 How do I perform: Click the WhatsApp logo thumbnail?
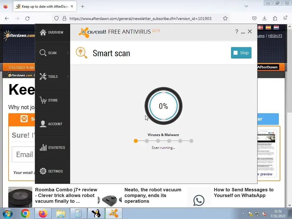[199, 200]
